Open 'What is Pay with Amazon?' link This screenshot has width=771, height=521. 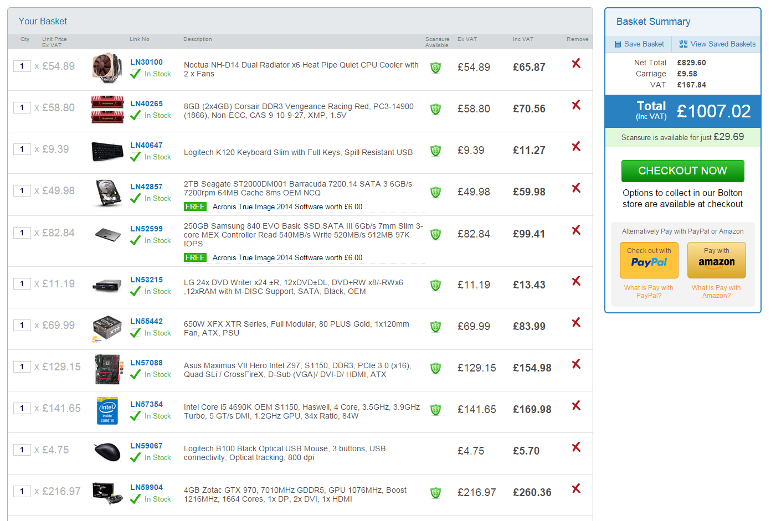pyautogui.click(x=716, y=292)
